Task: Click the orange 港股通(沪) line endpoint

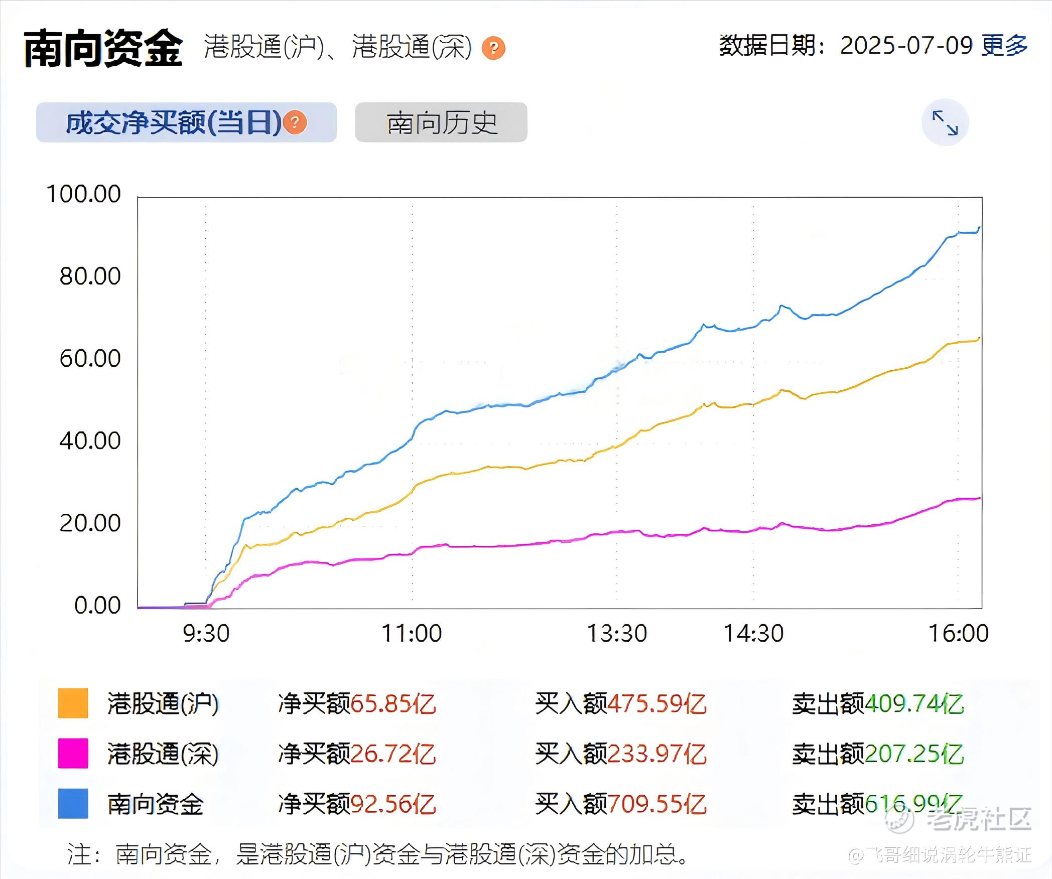Action: tap(979, 338)
